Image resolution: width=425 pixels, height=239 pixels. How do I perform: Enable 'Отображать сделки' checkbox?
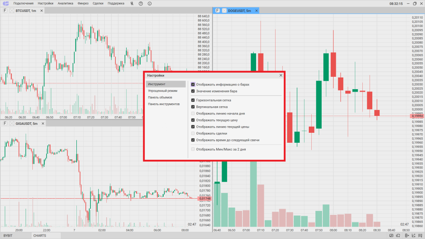click(x=193, y=133)
